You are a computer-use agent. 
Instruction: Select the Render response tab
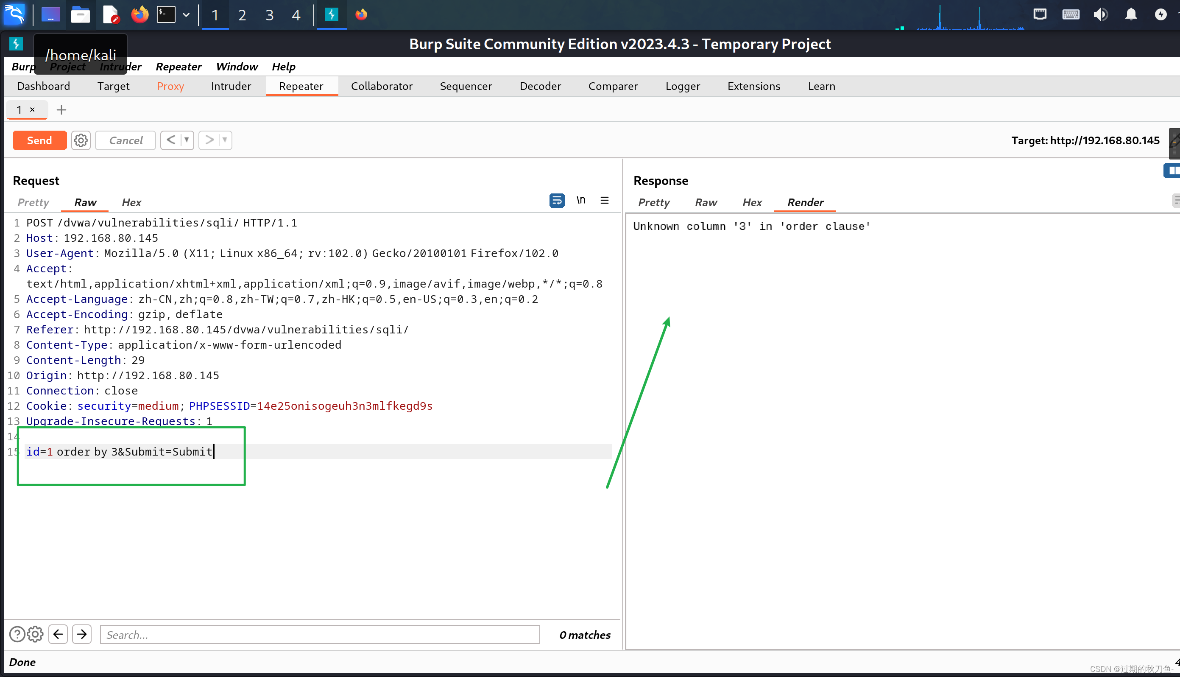(x=806, y=202)
